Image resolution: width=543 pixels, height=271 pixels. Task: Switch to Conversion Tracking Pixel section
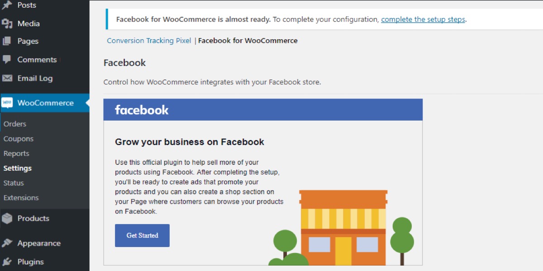(x=149, y=41)
